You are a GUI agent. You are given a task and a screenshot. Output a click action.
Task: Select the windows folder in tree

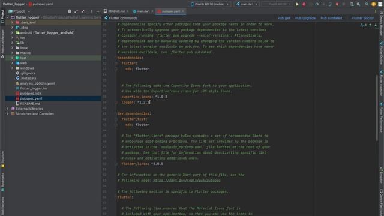(27, 68)
